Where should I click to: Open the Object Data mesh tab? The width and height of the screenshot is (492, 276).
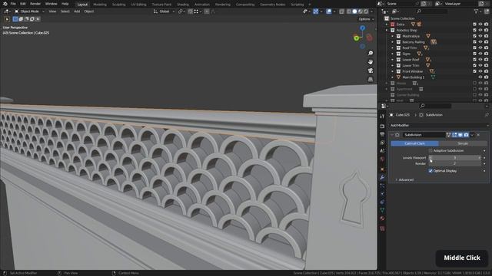coord(382,210)
